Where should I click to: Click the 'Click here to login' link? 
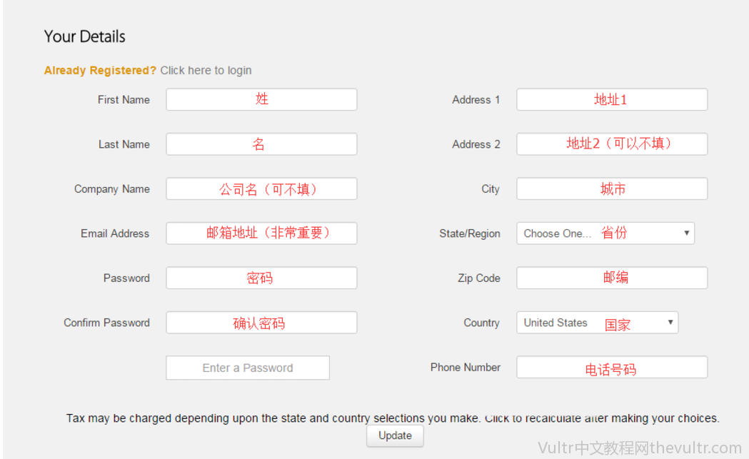tap(206, 71)
